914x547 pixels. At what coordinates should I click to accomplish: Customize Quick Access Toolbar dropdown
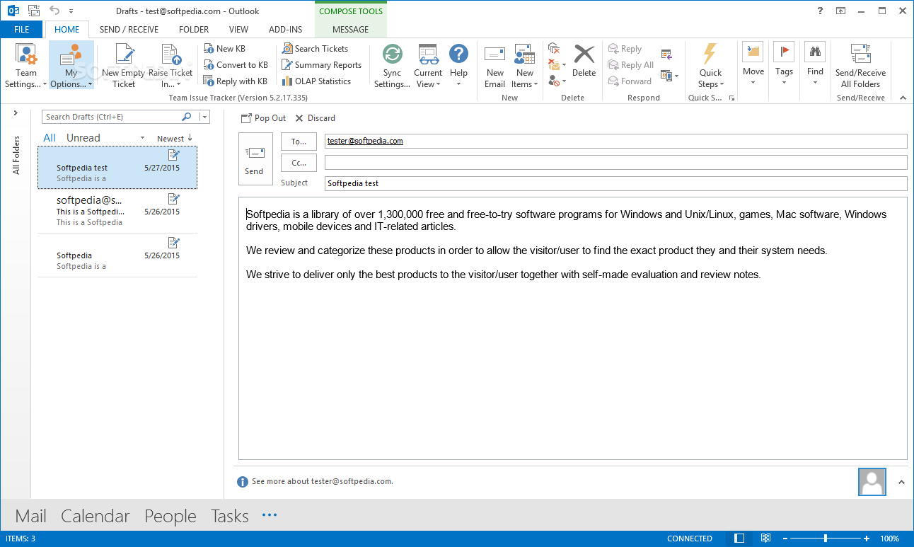pyautogui.click(x=71, y=11)
